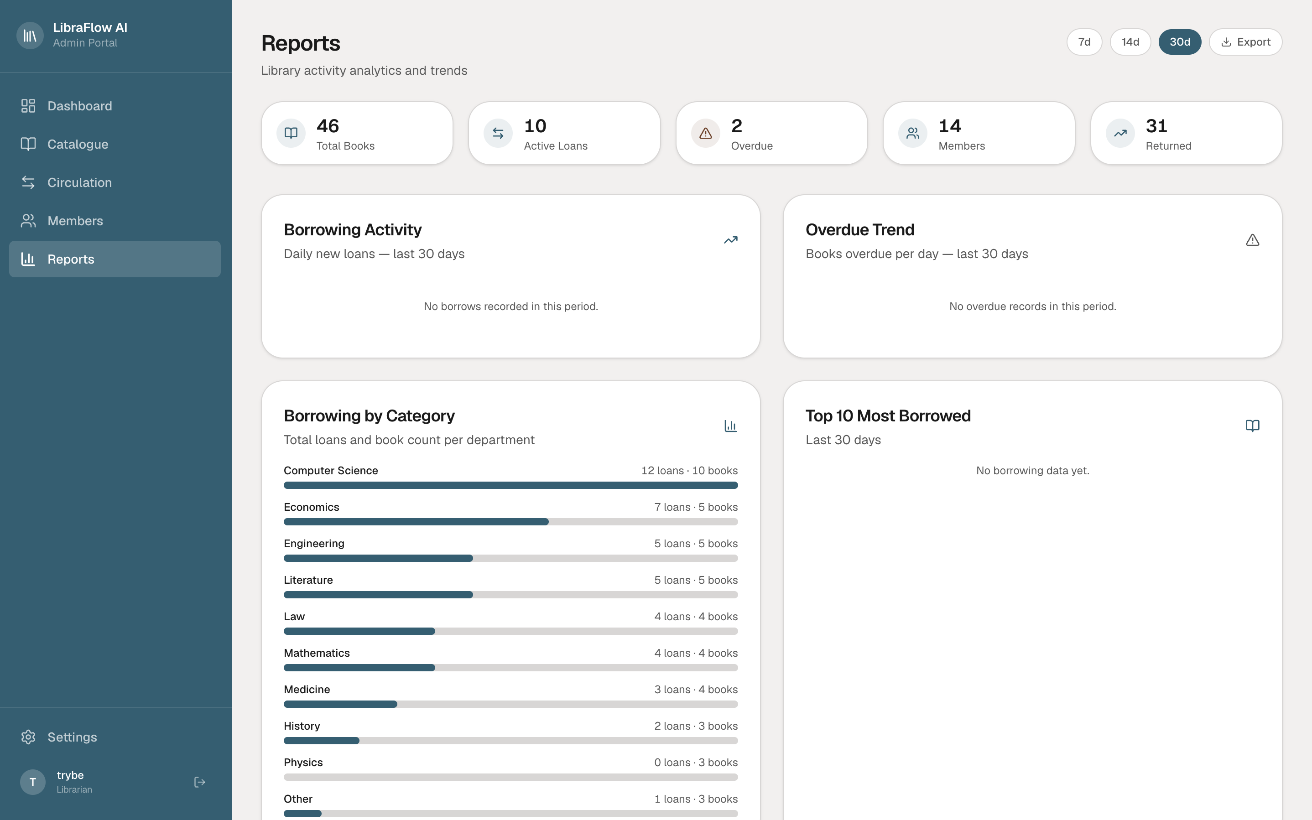The image size is (1312, 820).
Task: Click 'No borrowing data yet.' message
Action: pos(1033,471)
